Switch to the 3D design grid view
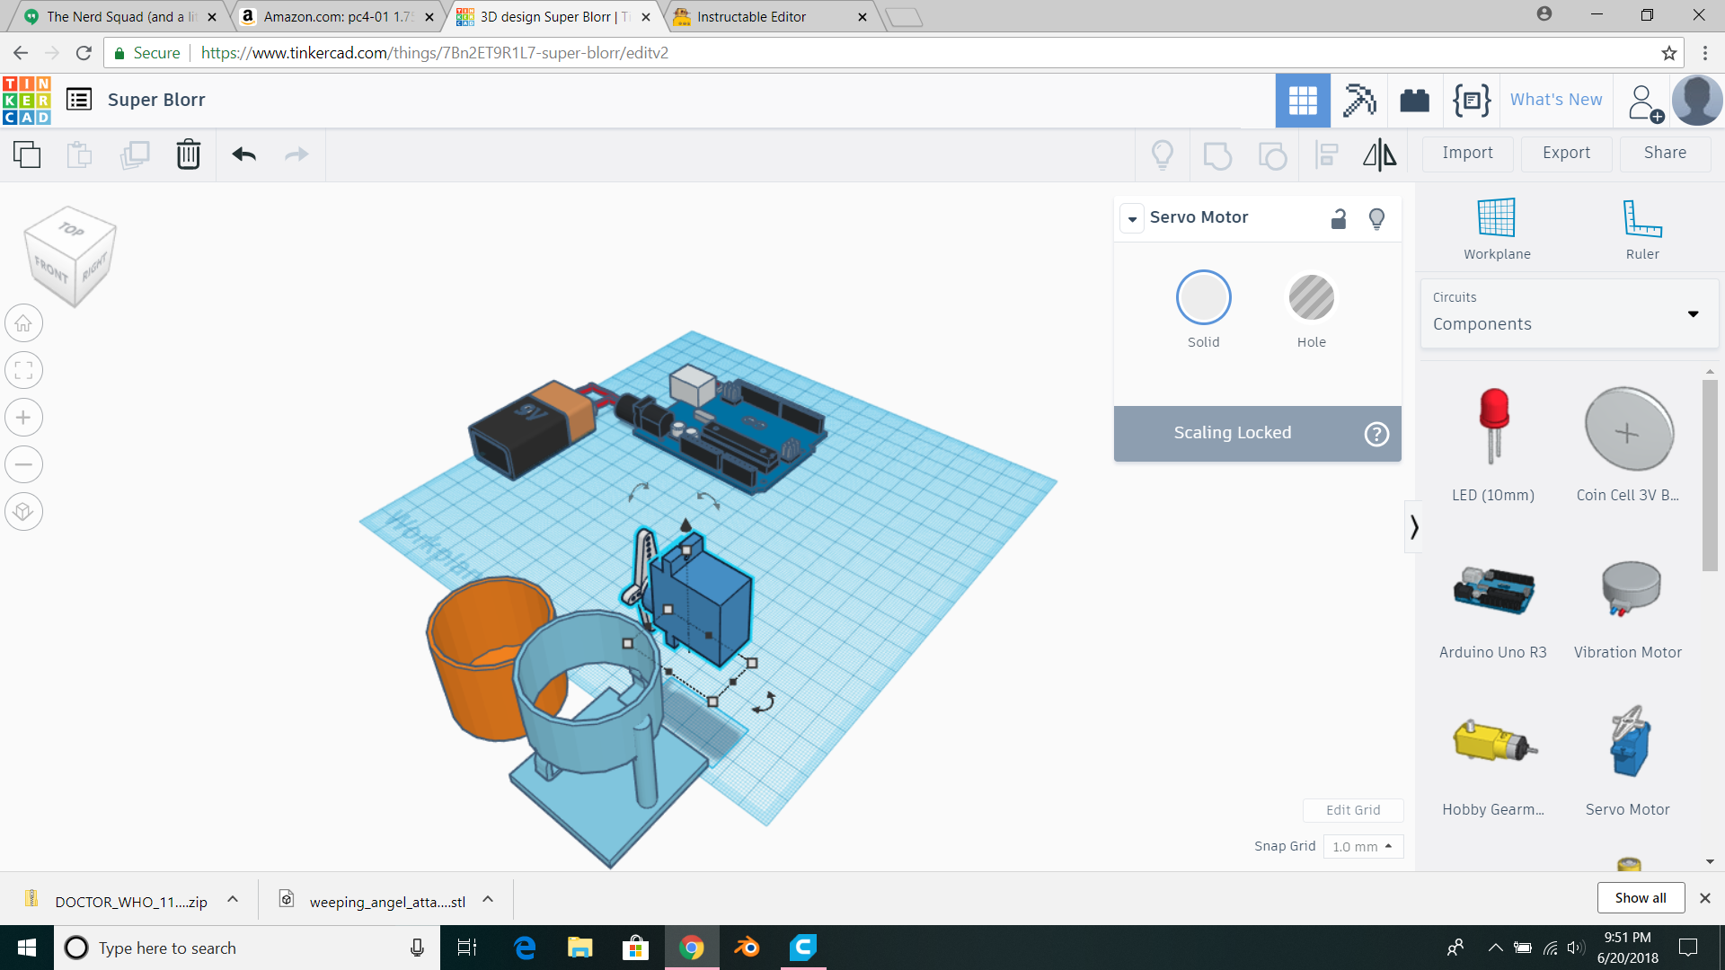This screenshot has height=970, width=1725. point(1303,101)
